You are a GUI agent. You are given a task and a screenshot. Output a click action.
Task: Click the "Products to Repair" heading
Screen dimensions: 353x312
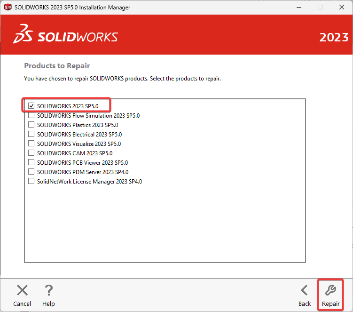tap(57, 65)
